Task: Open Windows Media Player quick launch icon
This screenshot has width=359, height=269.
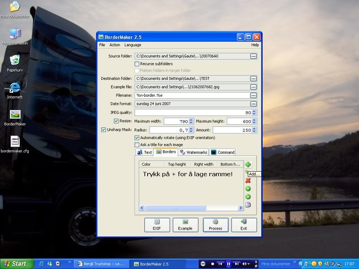Action: (x=58, y=264)
